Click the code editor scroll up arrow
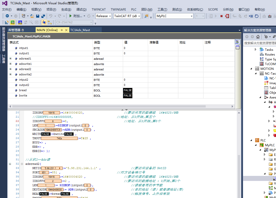Viewport: 276px width, 198px height. [x=239, y=113]
